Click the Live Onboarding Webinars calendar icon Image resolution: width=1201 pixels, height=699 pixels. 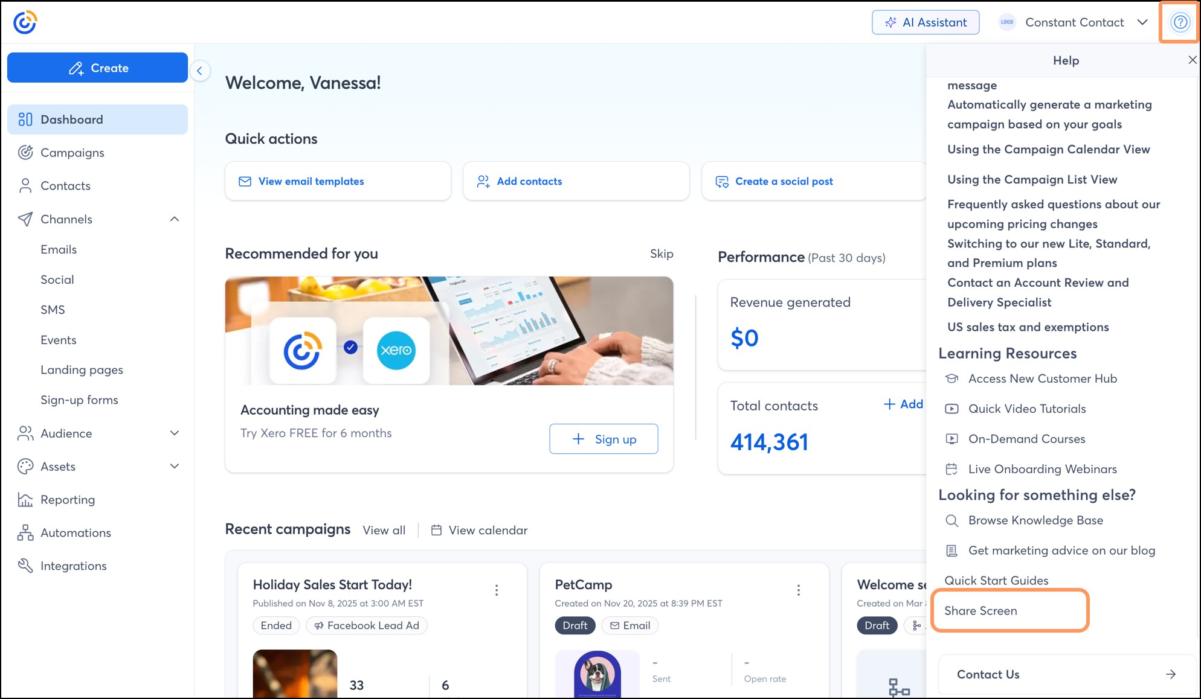click(951, 469)
